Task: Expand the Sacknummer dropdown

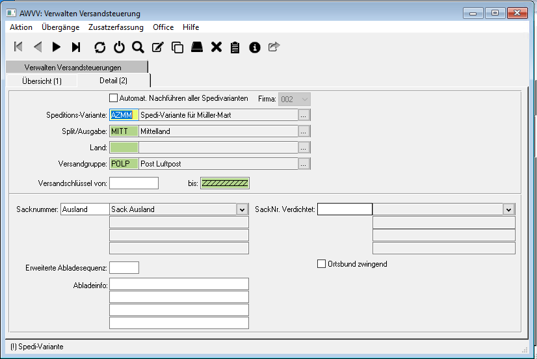Action: (242, 209)
